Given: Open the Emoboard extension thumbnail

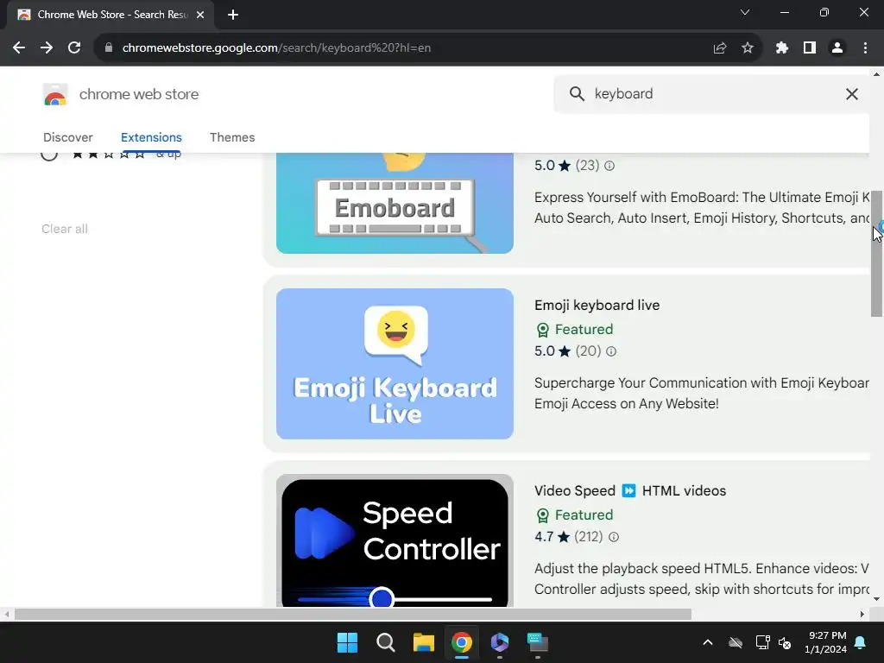Looking at the screenshot, I should pos(395,204).
